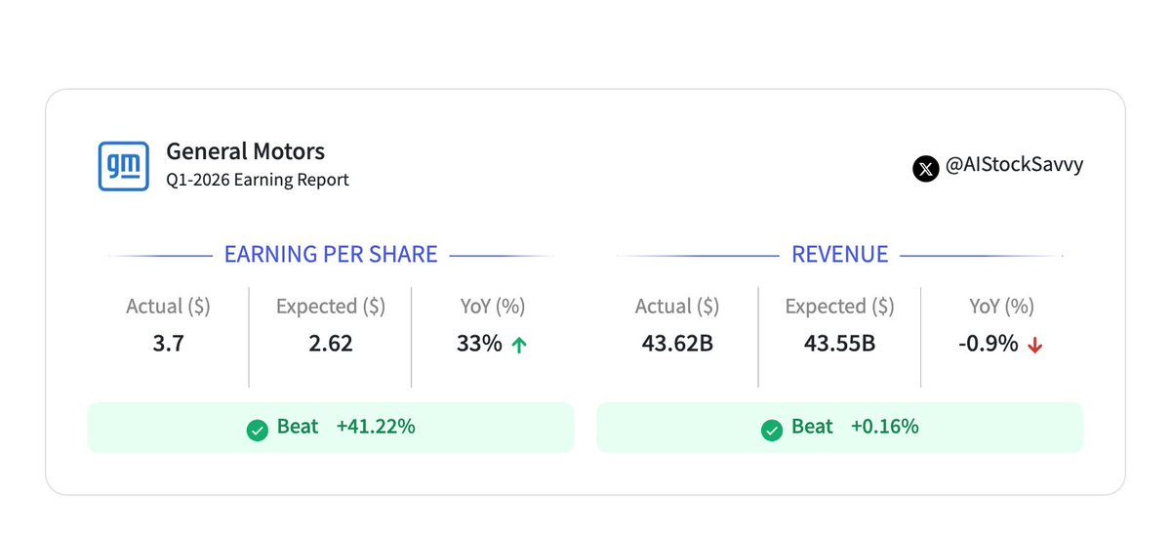Image resolution: width=1171 pixels, height=538 pixels.
Task: Click the X (Twitter) logo icon
Action: 925,168
